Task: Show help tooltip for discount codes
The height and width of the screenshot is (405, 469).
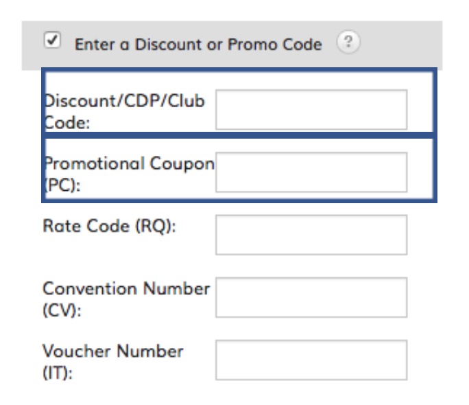Action: [348, 42]
